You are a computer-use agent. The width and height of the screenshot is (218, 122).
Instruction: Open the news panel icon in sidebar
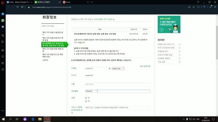[3, 63]
